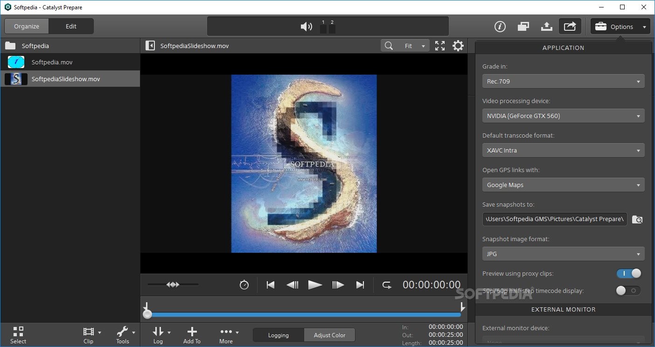
Task: Click the 00:00:00:00 playback timecode display
Action: click(x=432, y=285)
